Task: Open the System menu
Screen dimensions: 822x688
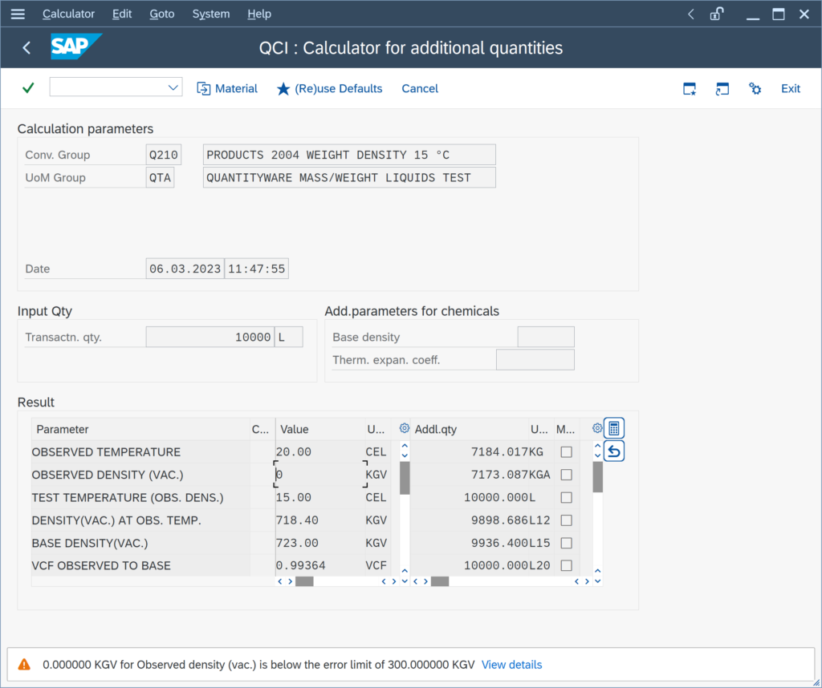Action: point(211,14)
